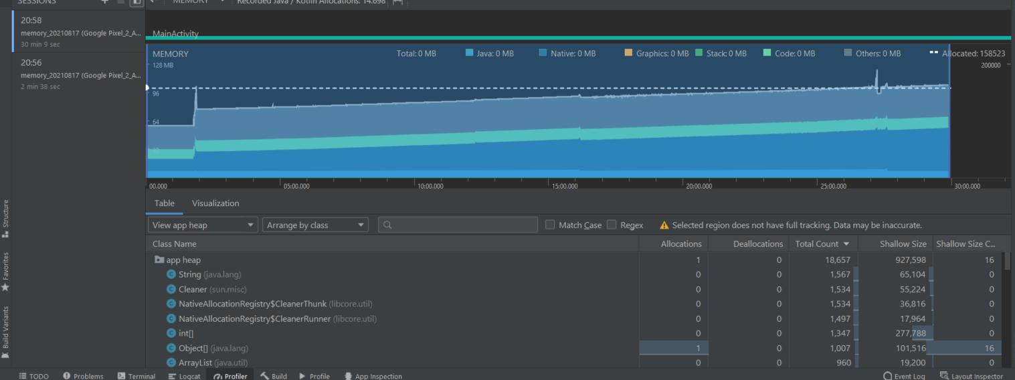
Task: Click the inaccurate data warning message
Action: click(797, 225)
